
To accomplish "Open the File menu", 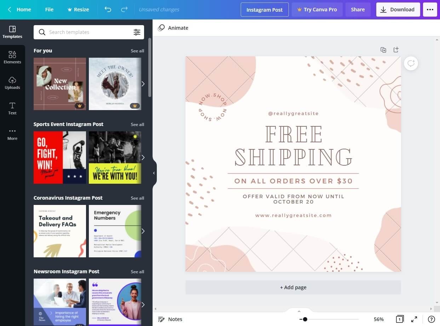I will tap(49, 10).
